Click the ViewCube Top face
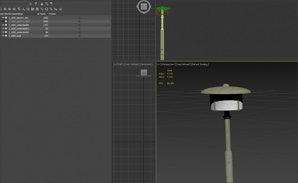This screenshot has width=298, height=183. point(144,6)
